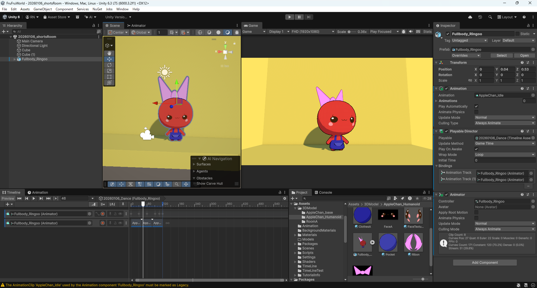Screen dimensions: 537x288
Task: Uncheck Play Automatically in the Animation component
Action: pyautogui.click(x=477, y=106)
